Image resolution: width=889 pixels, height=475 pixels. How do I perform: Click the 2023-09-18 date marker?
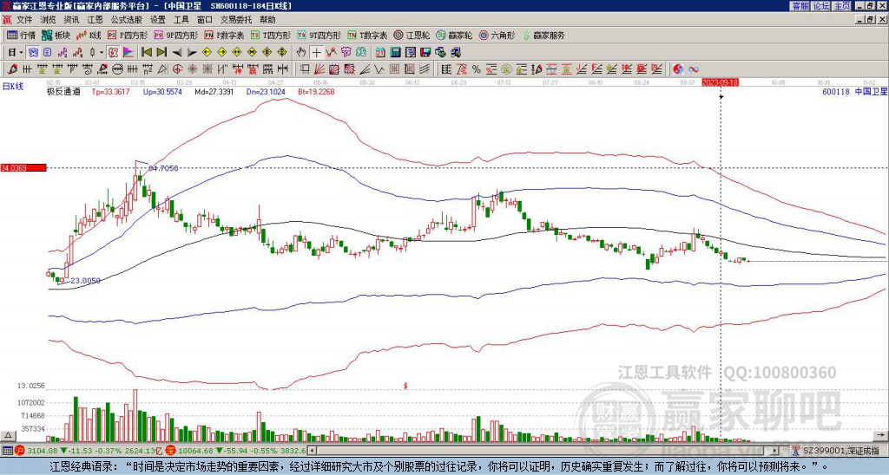[720, 82]
